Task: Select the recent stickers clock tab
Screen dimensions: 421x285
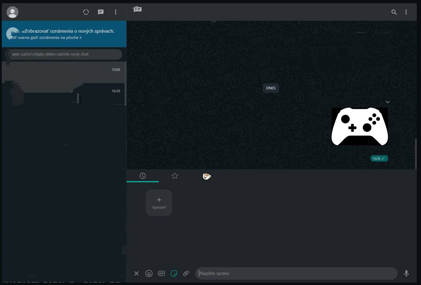Action: click(x=143, y=176)
